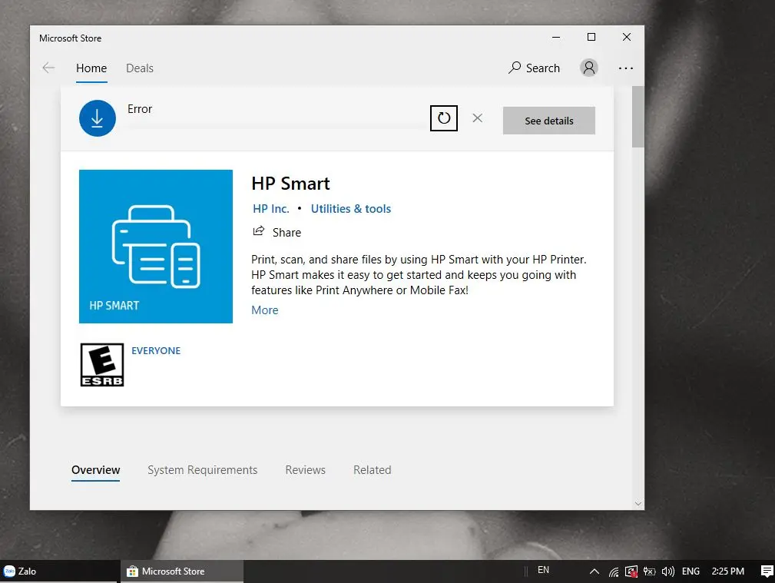Show hidden tray icons chevron
Image resolution: width=775 pixels, height=583 pixels.
tap(594, 571)
